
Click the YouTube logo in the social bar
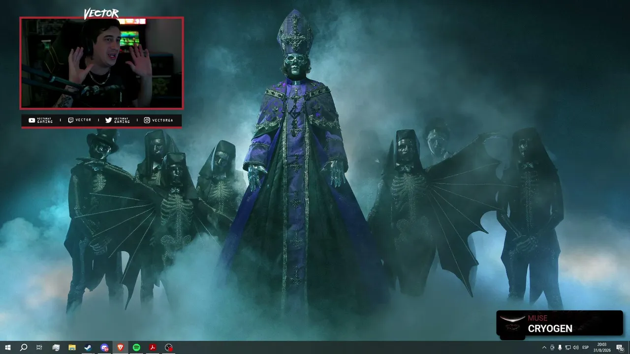point(32,120)
